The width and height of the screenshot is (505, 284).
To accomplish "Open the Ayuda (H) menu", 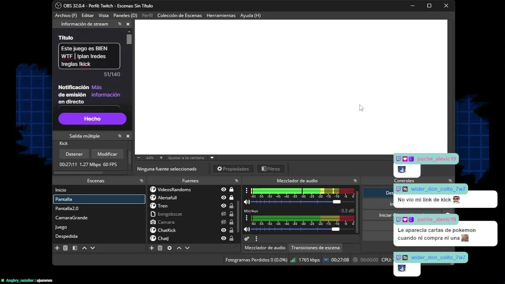I will coord(250,15).
